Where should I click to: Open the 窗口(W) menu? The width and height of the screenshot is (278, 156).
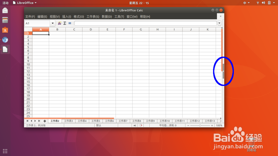[132, 16]
